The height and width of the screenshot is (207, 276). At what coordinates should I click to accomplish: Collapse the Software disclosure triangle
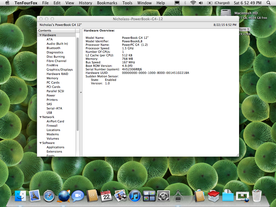(40, 143)
